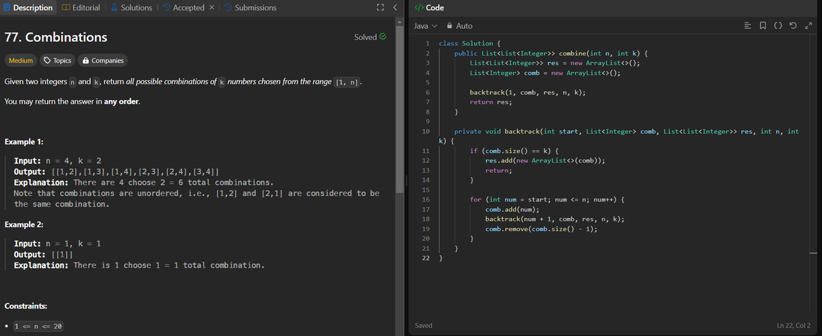Reset the code with the undo arrow icon

tap(795, 26)
